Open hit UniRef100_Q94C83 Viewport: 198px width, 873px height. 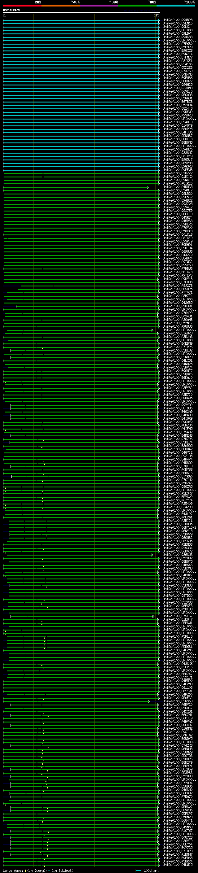(x=178, y=37)
